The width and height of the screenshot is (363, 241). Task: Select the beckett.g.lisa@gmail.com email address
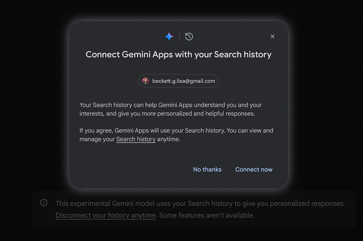pos(184,81)
